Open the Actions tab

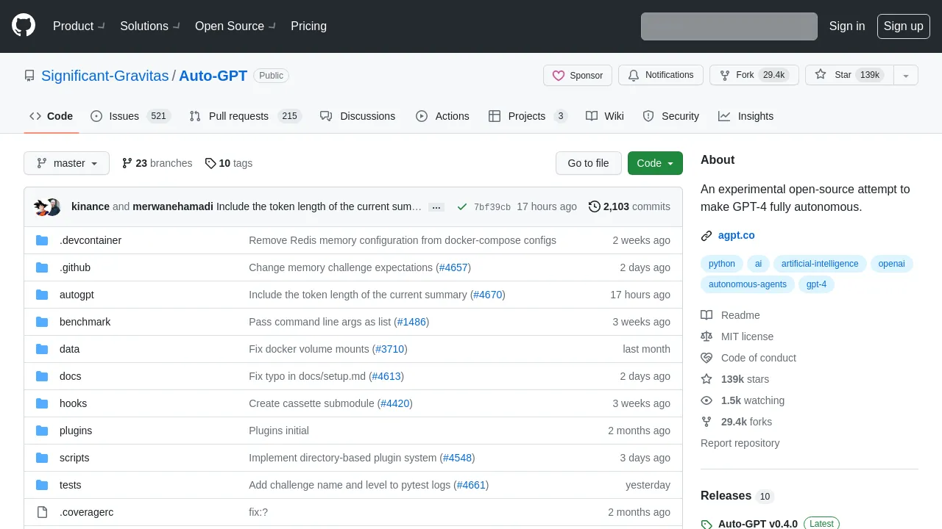pos(442,116)
